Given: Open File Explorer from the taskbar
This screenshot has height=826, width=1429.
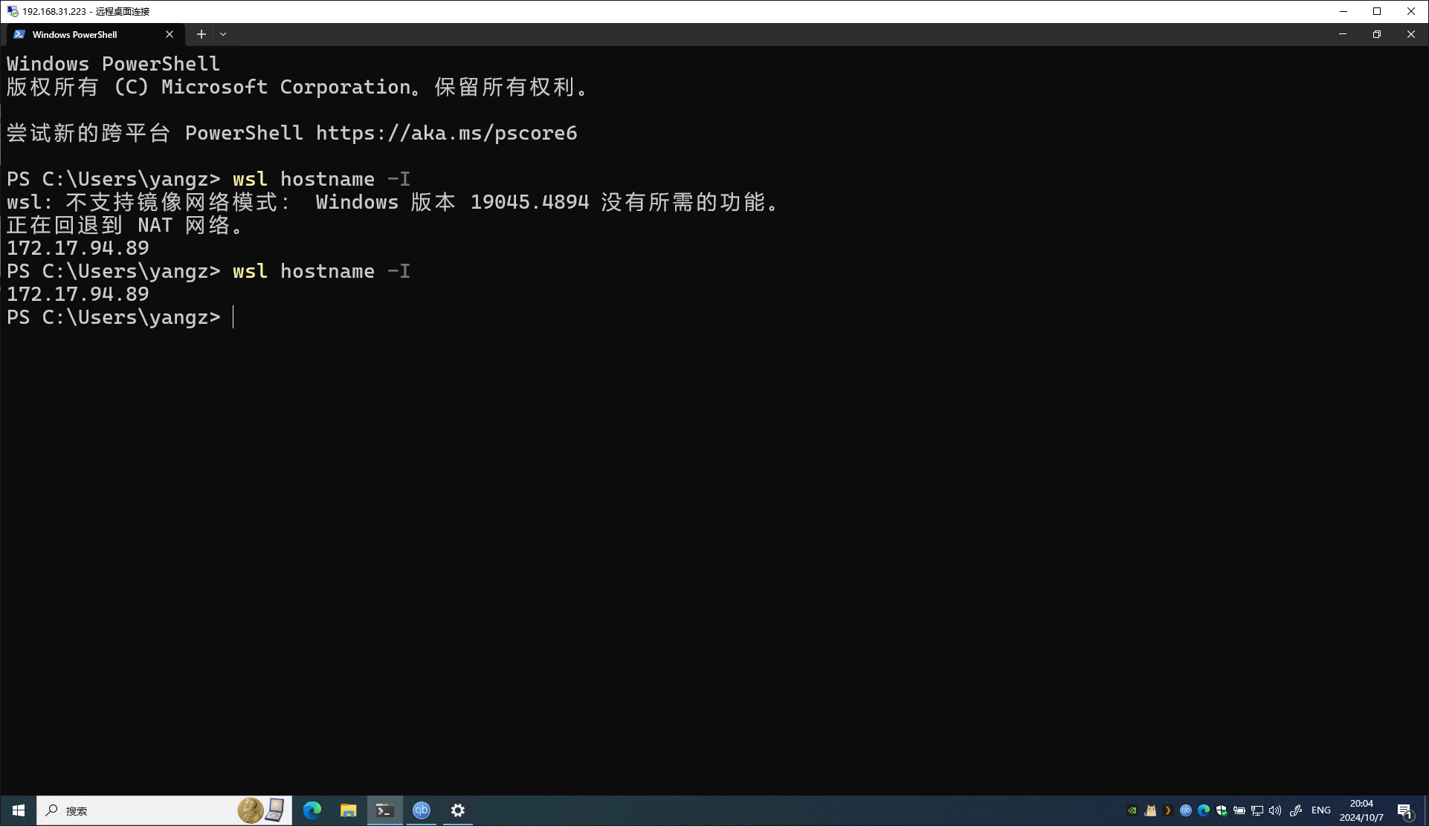Looking at the screenshot, I should [348, 810].
